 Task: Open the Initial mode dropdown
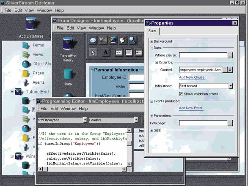(231, 86)
